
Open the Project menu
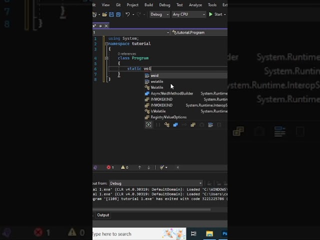tap(132, 5)
